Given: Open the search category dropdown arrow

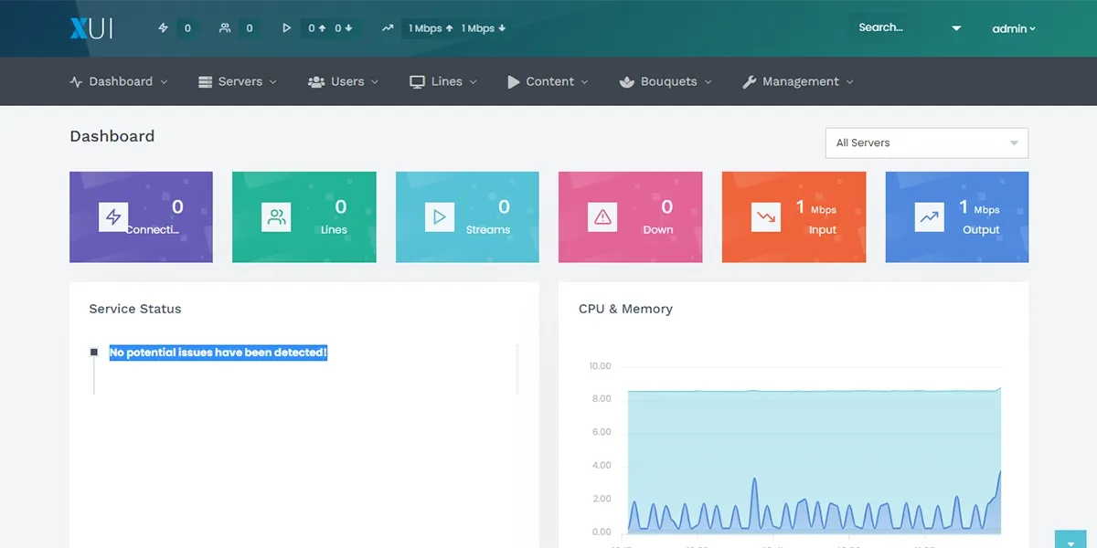Looking at the screenshot, I should [955, 28].
